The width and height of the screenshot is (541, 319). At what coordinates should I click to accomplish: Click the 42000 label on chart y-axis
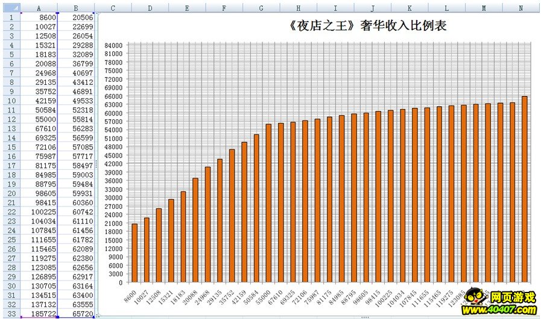pyautogui.click(x=113, y=164)
